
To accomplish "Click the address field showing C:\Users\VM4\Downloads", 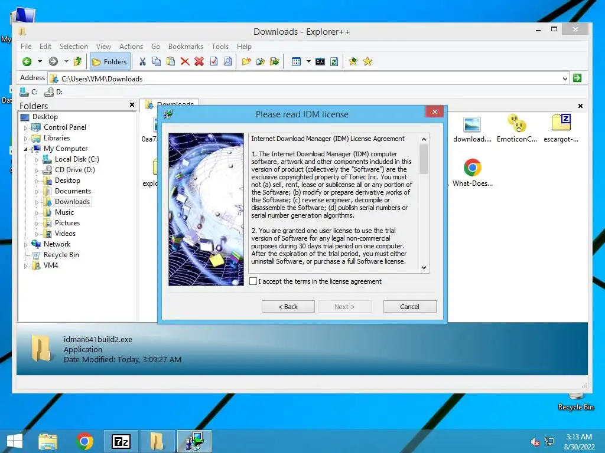I will point(308,79).
